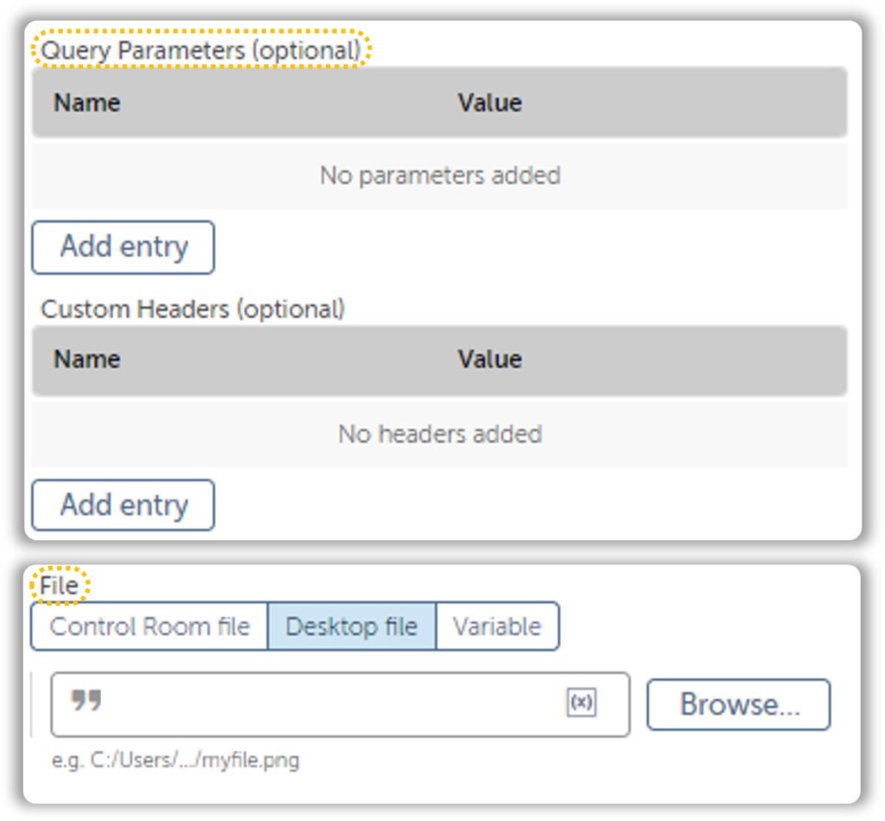Click the vertical indent bar beside file field
This screenshot has width=885, height=821.
click(x=32, y=704)
